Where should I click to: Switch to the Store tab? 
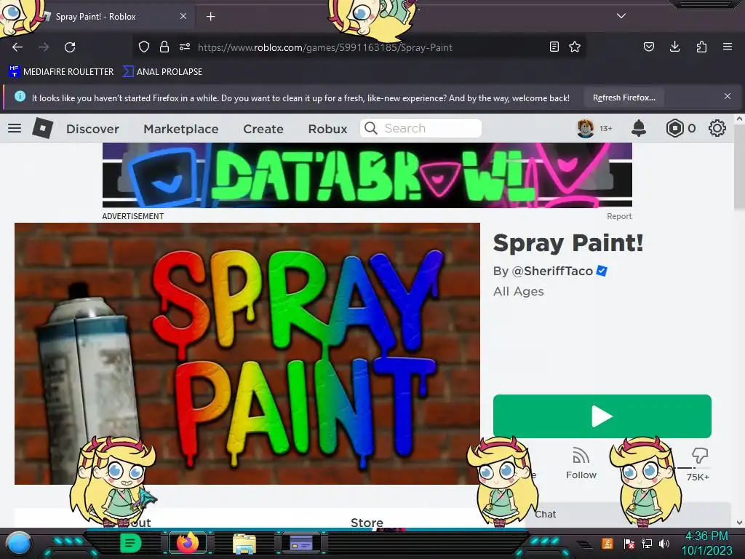(x=367, y=523)
